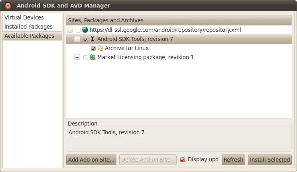Select the Archive for Linux row
297x172 pixels.
179,48
